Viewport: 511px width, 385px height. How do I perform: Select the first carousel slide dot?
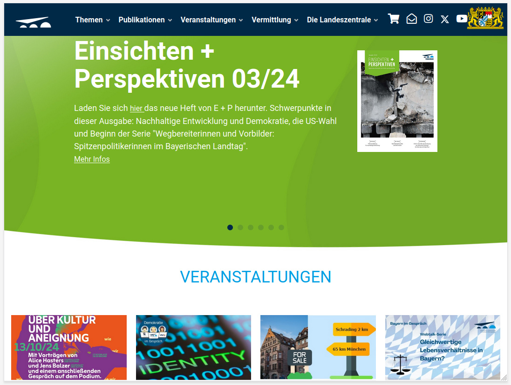point(230,227)
